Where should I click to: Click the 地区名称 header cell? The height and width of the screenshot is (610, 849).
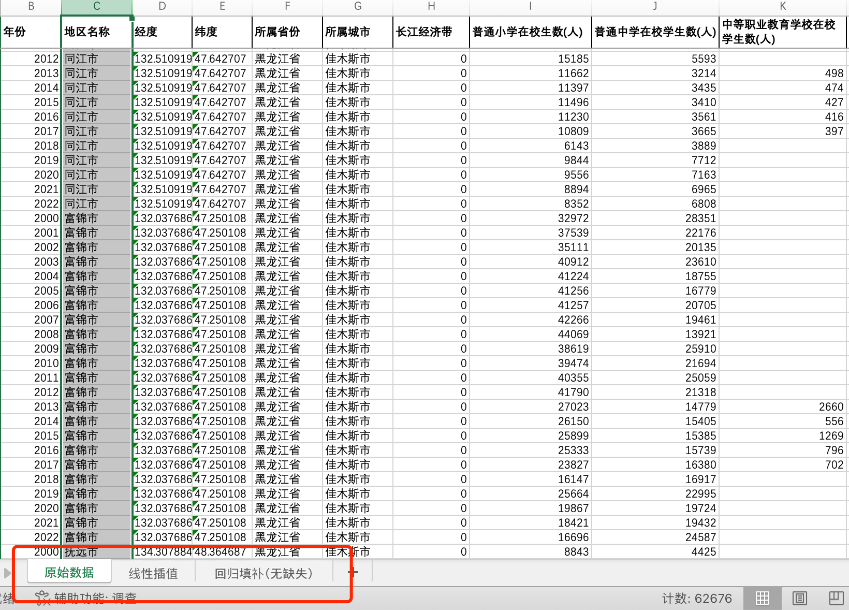(97, 32)
